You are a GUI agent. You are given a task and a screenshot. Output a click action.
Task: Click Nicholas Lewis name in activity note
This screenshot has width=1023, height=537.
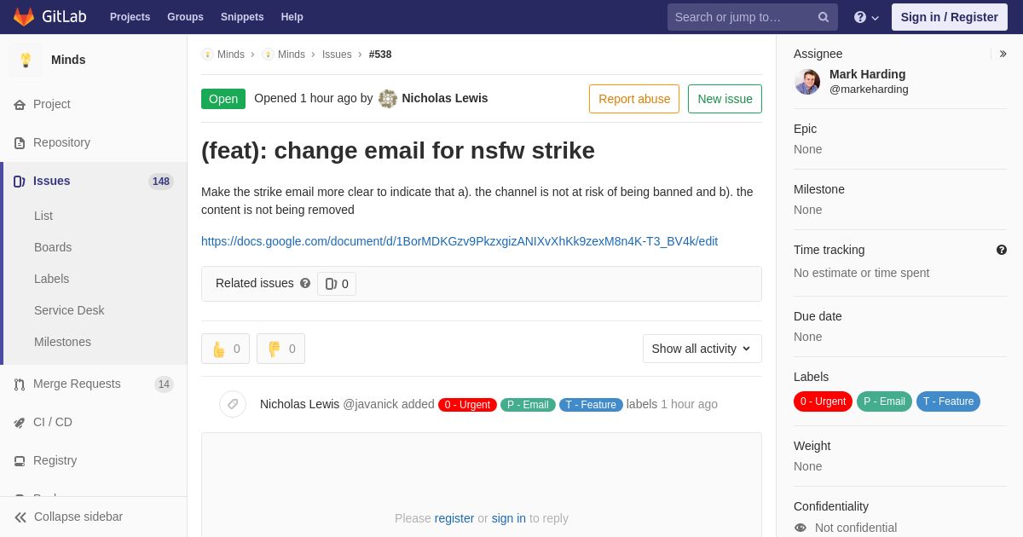point(299,404)
